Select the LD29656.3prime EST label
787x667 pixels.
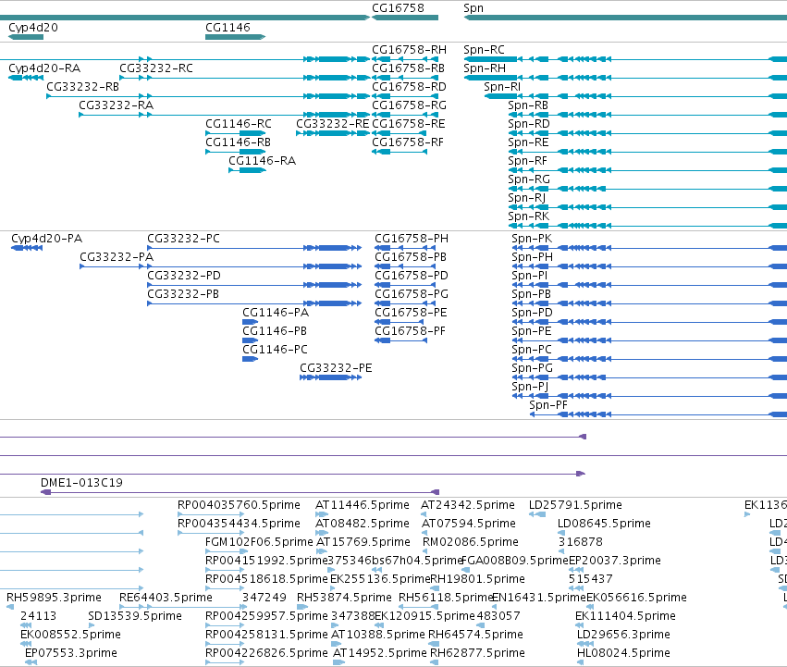click(623, 635)
